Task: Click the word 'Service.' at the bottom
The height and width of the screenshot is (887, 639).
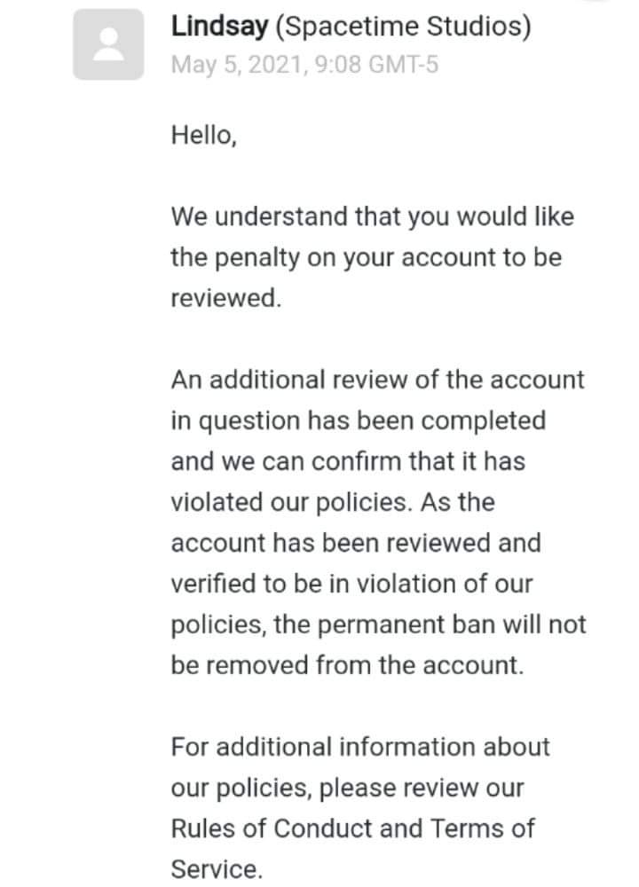Action: (217, 869)
